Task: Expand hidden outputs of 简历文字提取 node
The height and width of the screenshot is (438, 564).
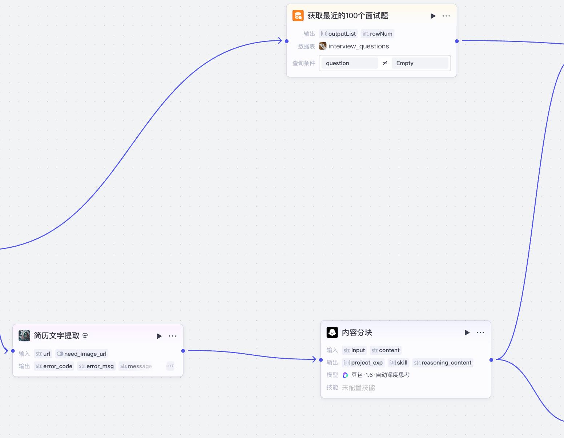Action: 170,366
